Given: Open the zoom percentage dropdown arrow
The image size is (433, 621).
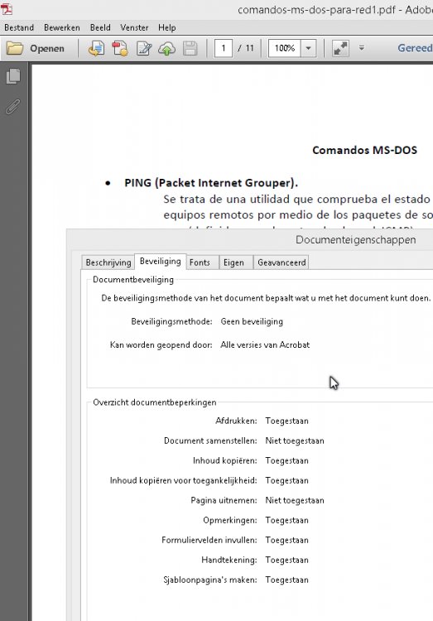Looking at the screenshot, I should [308, 48].
